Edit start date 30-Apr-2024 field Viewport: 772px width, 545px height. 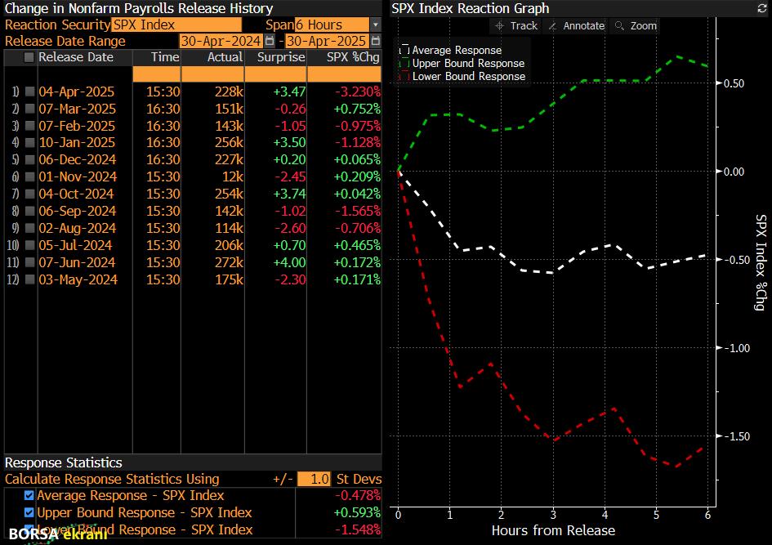[x=221, y=41]
